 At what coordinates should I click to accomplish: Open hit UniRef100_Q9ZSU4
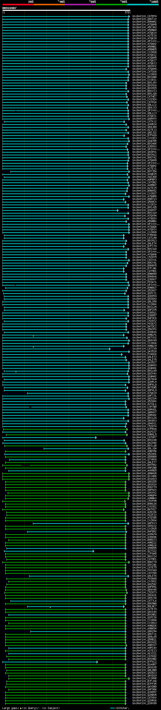[x=144, y=399]
